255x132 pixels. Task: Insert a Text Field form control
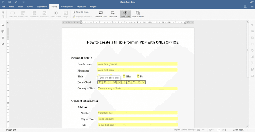coord(12,14)
